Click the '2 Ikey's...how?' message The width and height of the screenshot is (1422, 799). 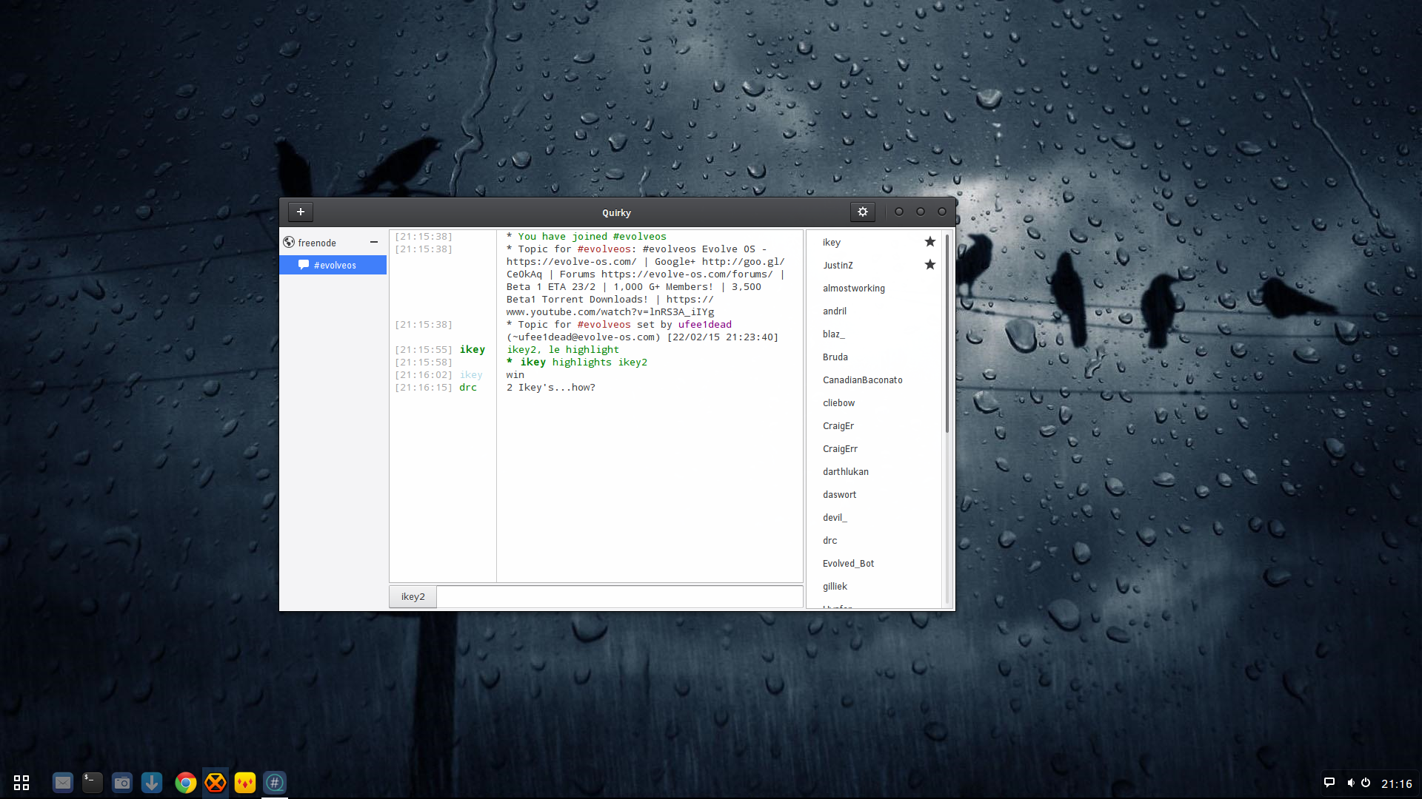tap(551, 388)
